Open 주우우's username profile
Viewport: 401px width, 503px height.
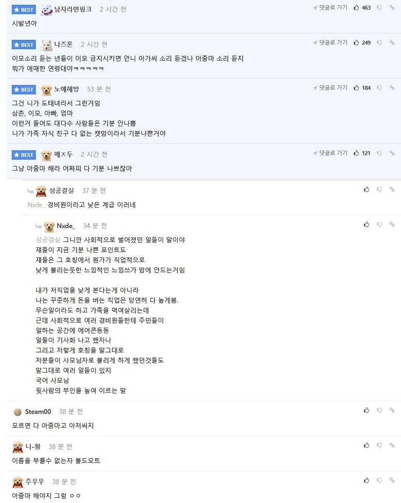[x=35, y=482]
